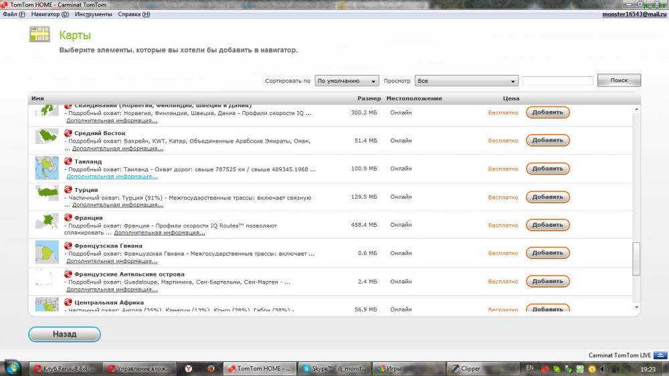Open the Windows Start button
The height and width of the screenshot is (376, 669).
point(12,368)
